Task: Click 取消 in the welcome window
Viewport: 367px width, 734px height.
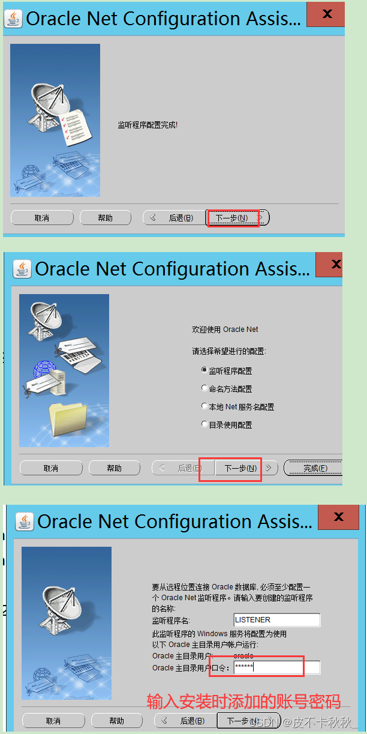Action: (51, 468)
